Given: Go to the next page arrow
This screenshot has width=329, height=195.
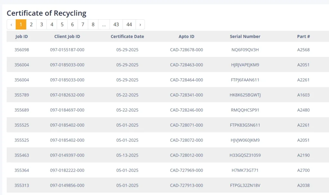Looking at the screenshot, I should pos(140,24).
